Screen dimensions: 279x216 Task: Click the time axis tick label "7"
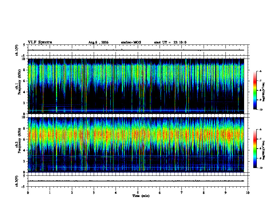pyautogui.click(x=182, y=193)
